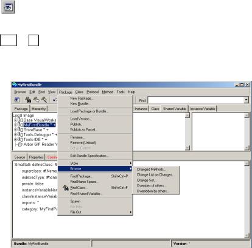Click the bundle icon beside StoreBase
252x248 pixels.
(20, 129)
